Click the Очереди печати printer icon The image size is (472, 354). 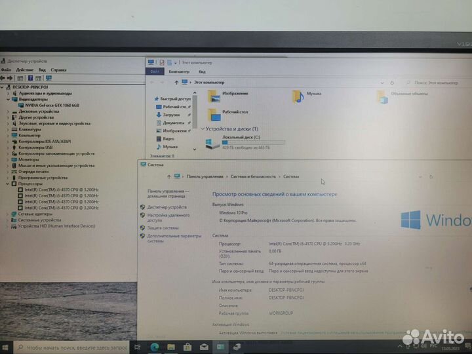14,172
